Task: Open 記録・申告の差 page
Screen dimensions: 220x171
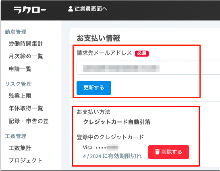Action: coord(29,121)
